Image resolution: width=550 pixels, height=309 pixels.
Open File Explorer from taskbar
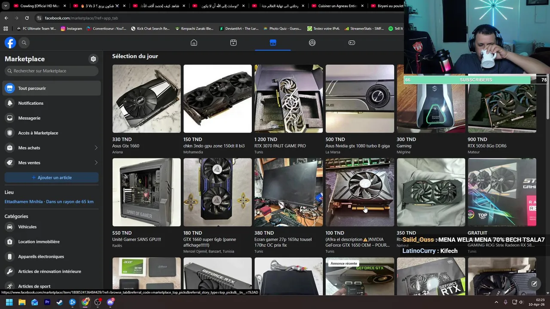pos(22,302)
